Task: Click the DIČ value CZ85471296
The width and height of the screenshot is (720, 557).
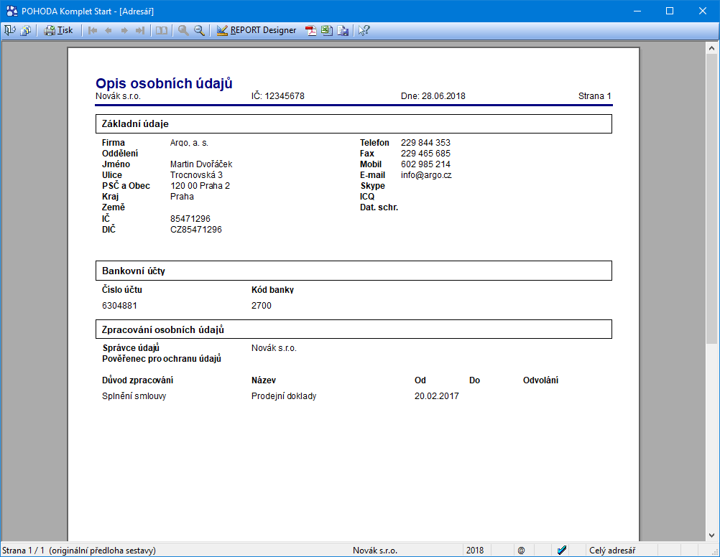Action: tap(196, 230)
